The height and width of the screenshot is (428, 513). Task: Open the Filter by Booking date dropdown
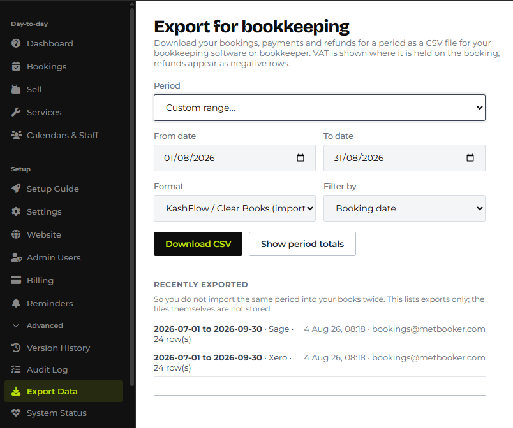405,208
